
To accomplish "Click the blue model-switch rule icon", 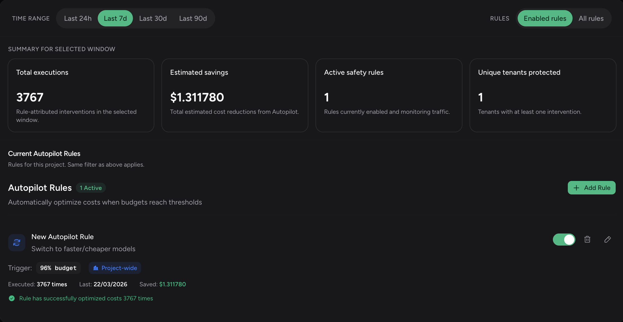I will [17, 242].
